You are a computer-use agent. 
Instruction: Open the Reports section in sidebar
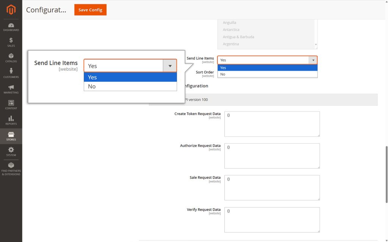point(11,120)
